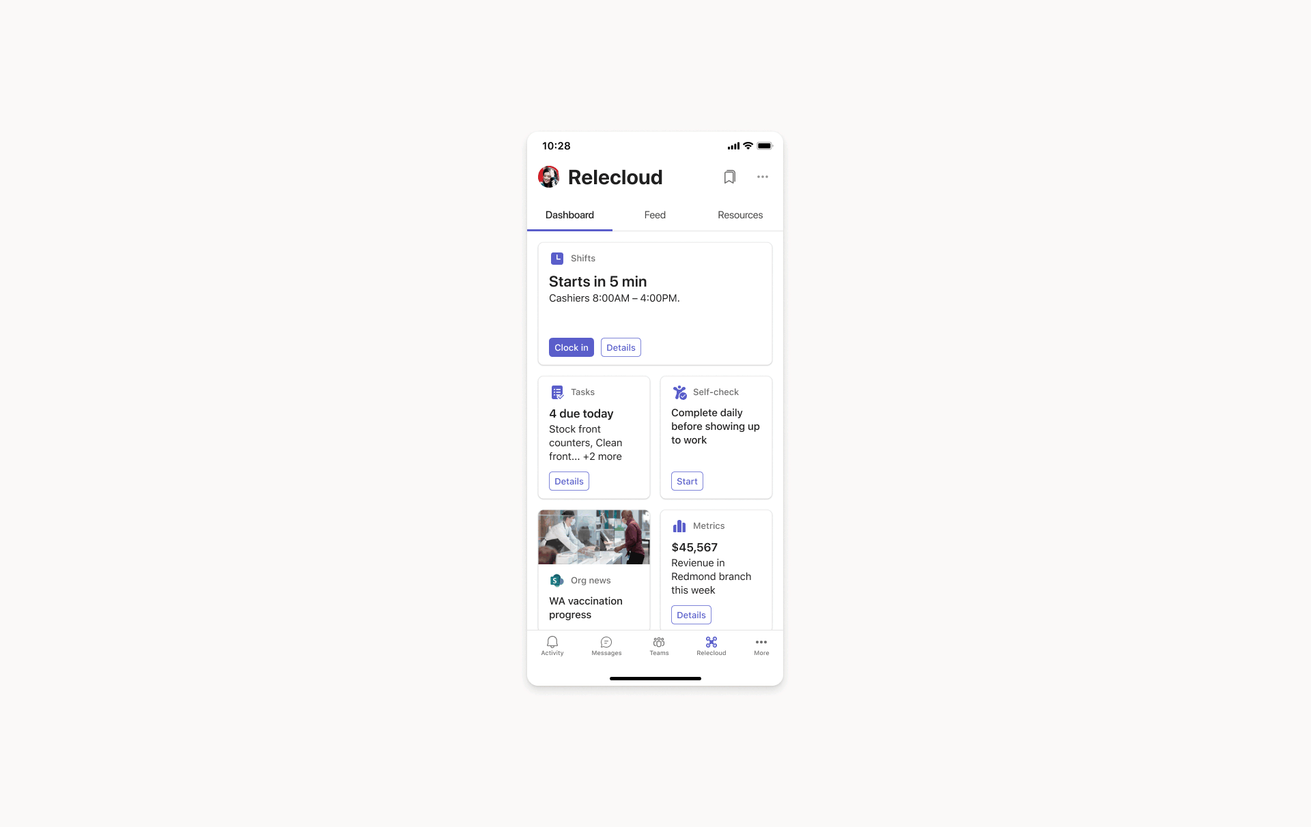Click the Clock in button
1311x827 pixels.
(571, 347)
